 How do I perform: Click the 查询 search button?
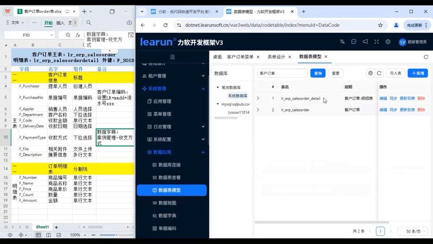point(318,73)
